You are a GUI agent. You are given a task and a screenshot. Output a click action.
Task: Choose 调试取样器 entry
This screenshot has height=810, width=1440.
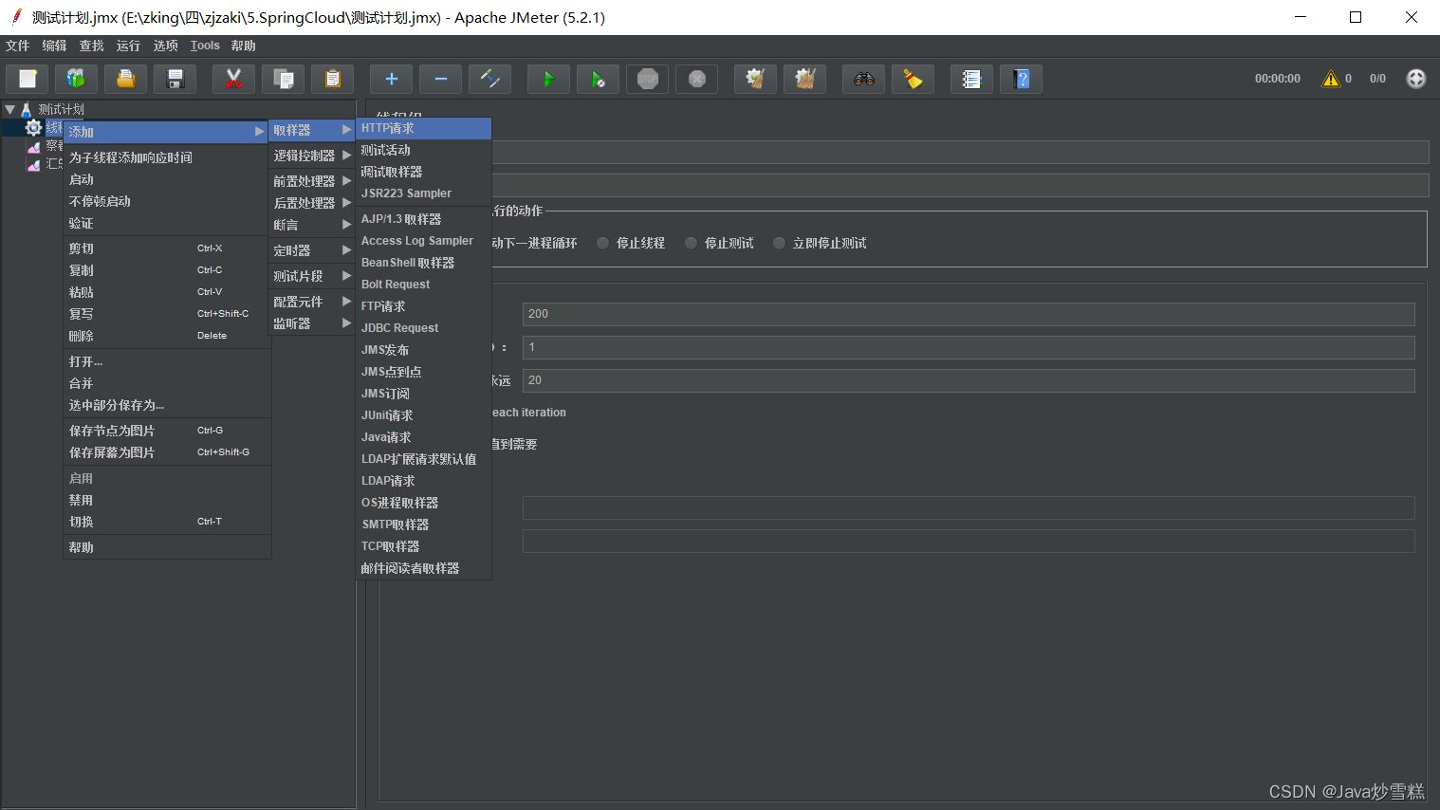(x=424, y=172)
